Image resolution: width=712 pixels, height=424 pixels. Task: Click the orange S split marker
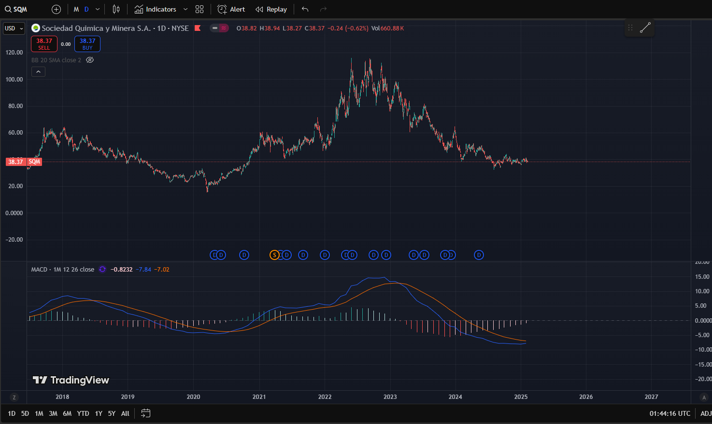[x=274, y=255]
